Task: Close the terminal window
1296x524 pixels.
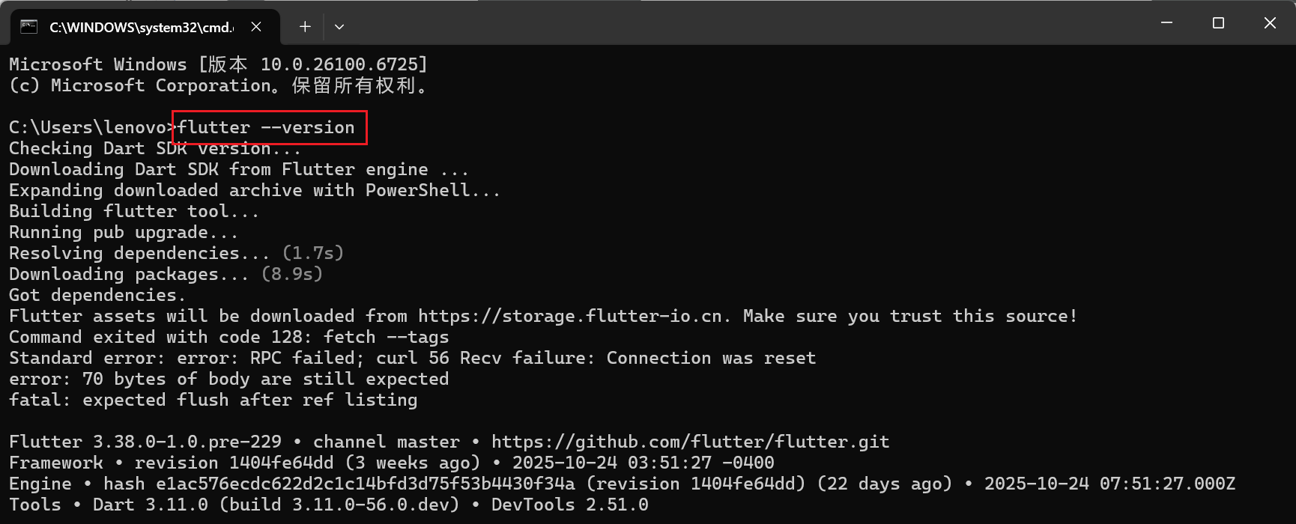Action: 1270,22
